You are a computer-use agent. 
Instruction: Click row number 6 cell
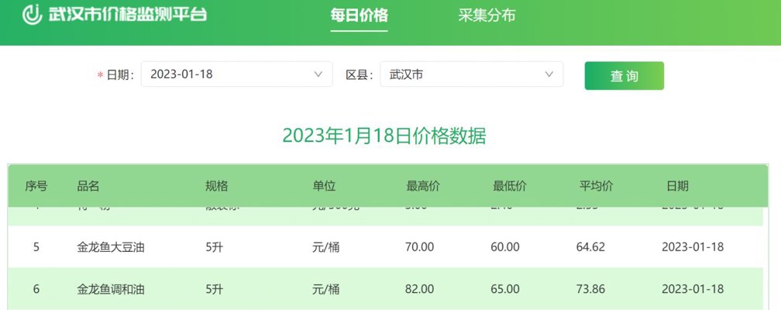tap(36, 289)
